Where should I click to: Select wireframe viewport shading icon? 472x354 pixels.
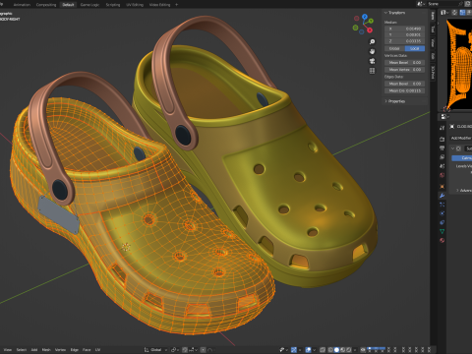point(330,350)
